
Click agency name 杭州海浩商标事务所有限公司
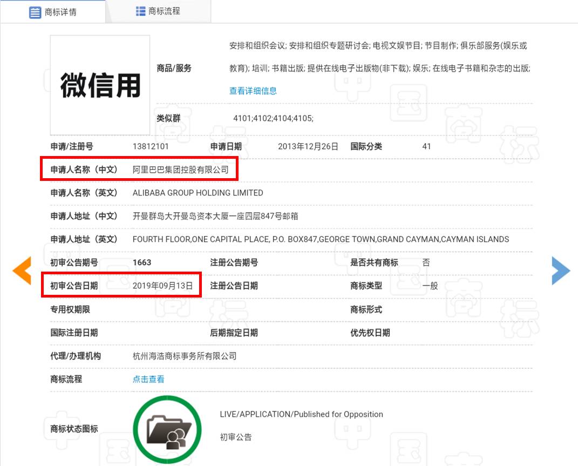click(185, 356)
